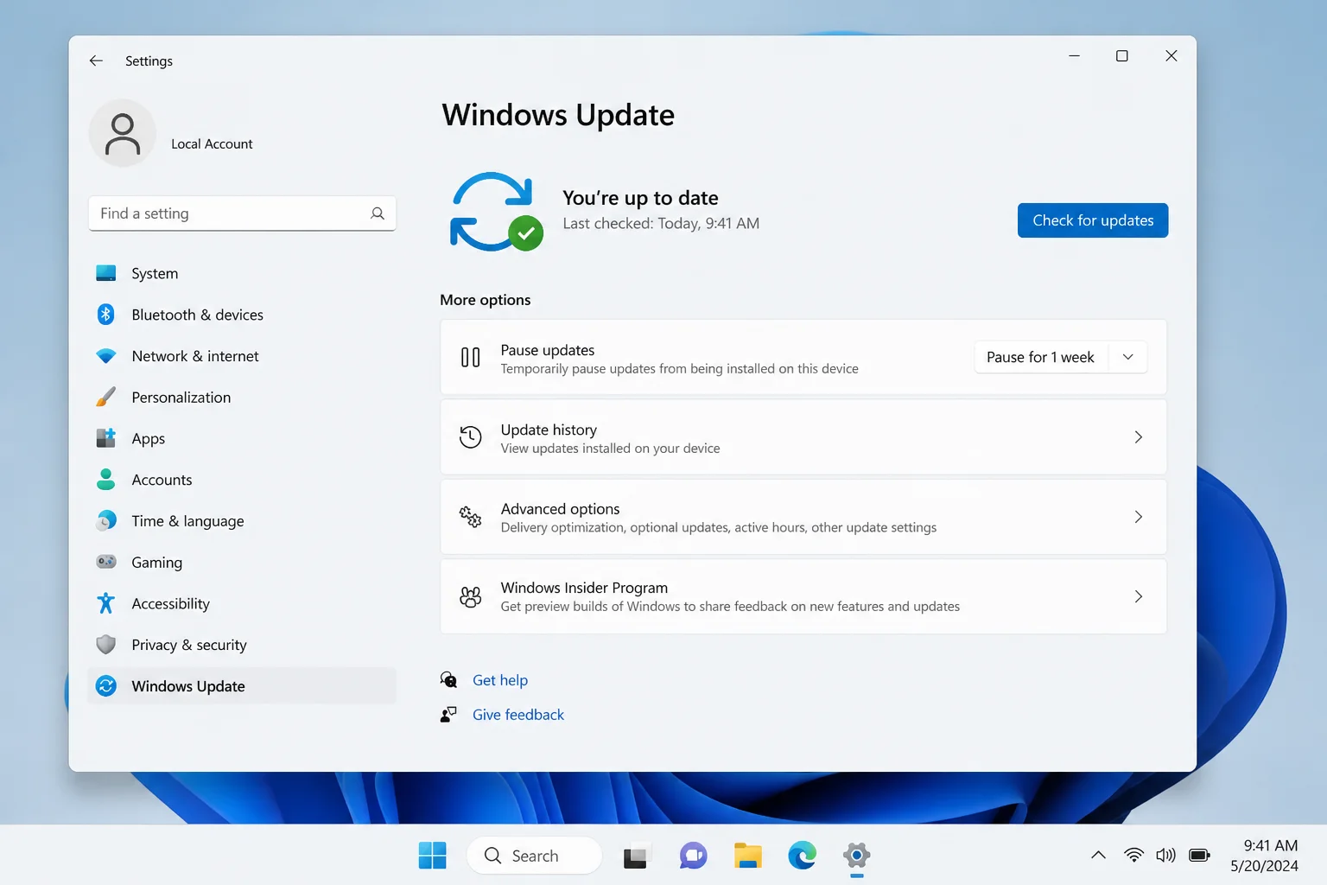Click the "You're up to date" status text
Viewport: 1327px width, 885px height.
click(640, 198)
